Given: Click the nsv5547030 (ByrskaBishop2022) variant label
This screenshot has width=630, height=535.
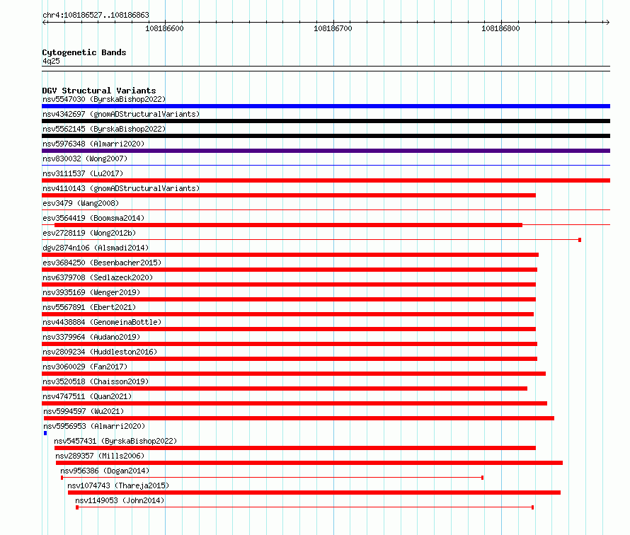Looking at the screenshot, I should 104,99.
